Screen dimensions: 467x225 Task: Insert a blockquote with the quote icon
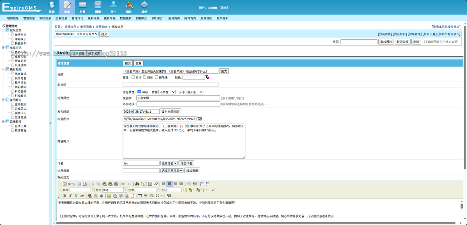coord(157,195)
